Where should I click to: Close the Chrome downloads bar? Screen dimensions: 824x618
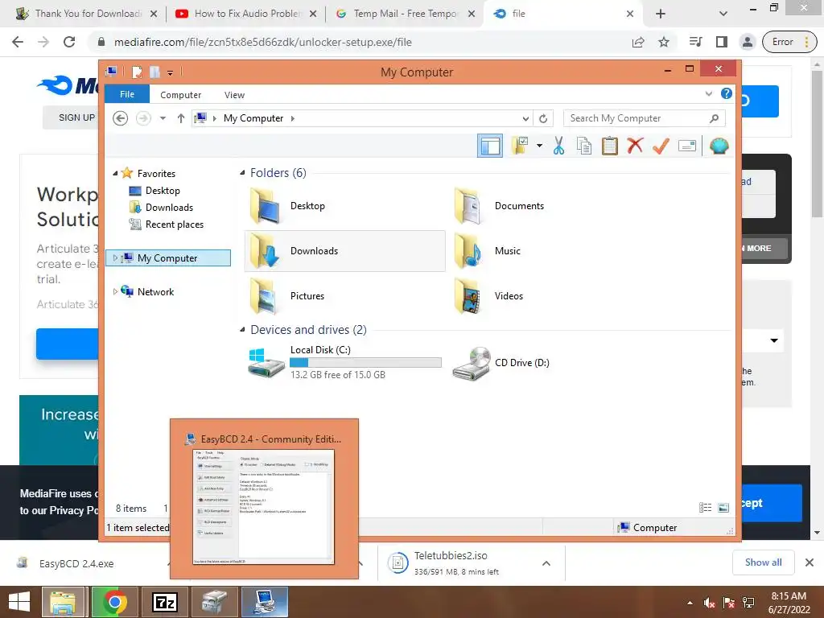[x=810, y=562]
